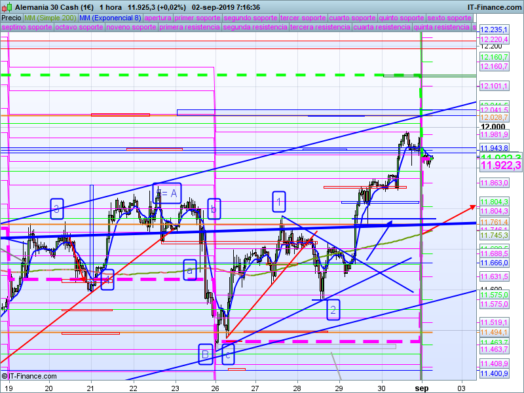Click the blue 11.400,9 price label
The width and height of the screenshot is (524, 393).
(494, 373)
